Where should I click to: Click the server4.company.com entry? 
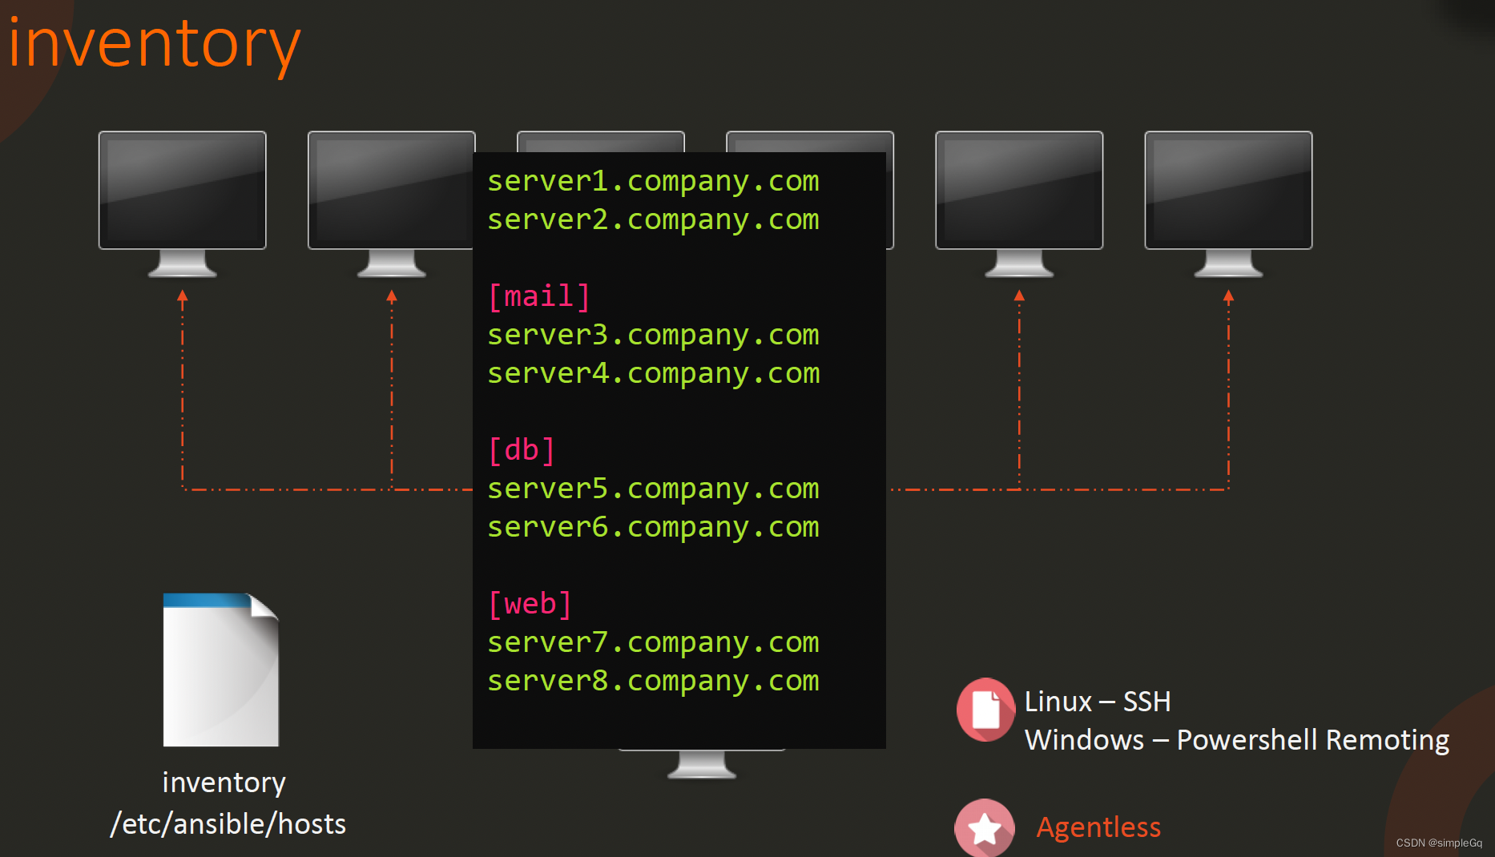(653, 373)
